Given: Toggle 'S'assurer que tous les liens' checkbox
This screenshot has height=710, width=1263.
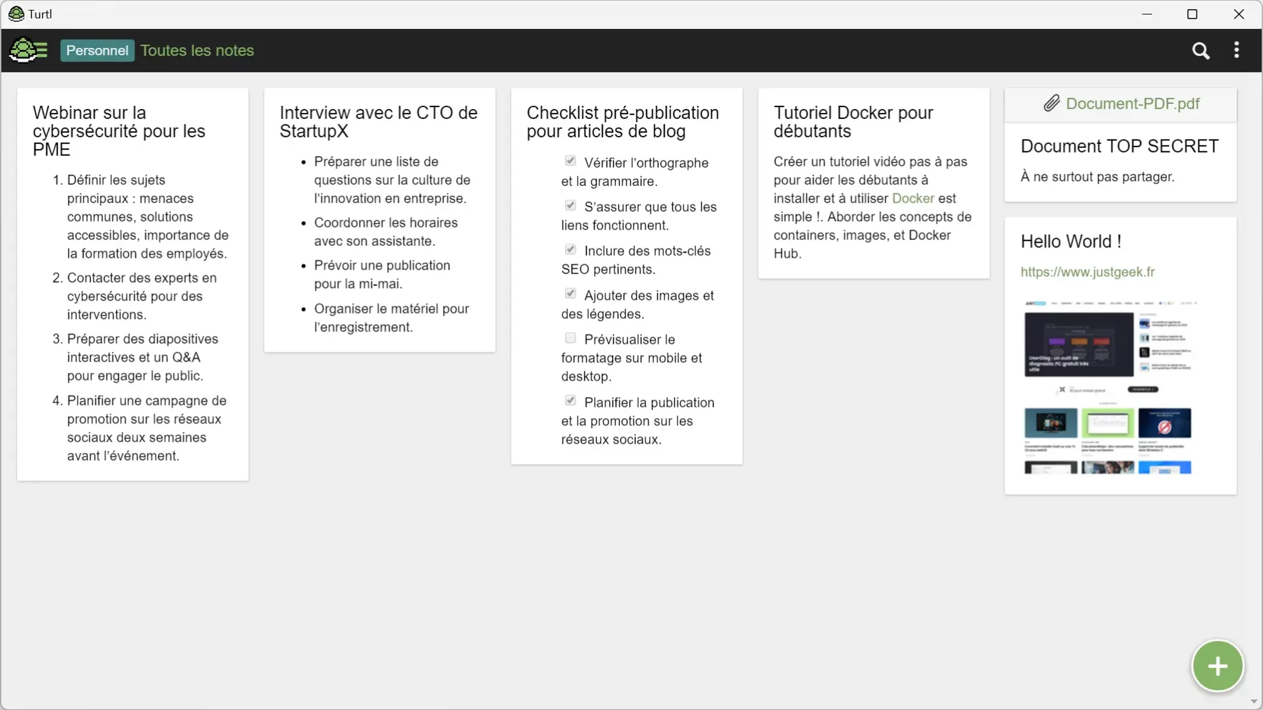Looking at the screenshot, I should point(570,204).
